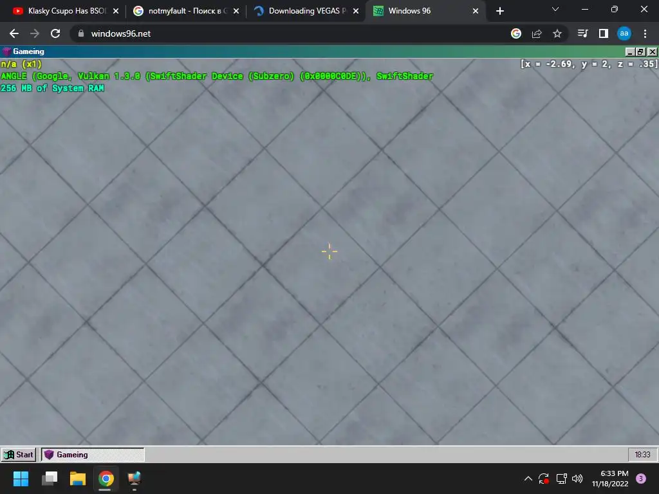Close the Downloading VEGAS tab
The image size is (659, 494).
356,11
